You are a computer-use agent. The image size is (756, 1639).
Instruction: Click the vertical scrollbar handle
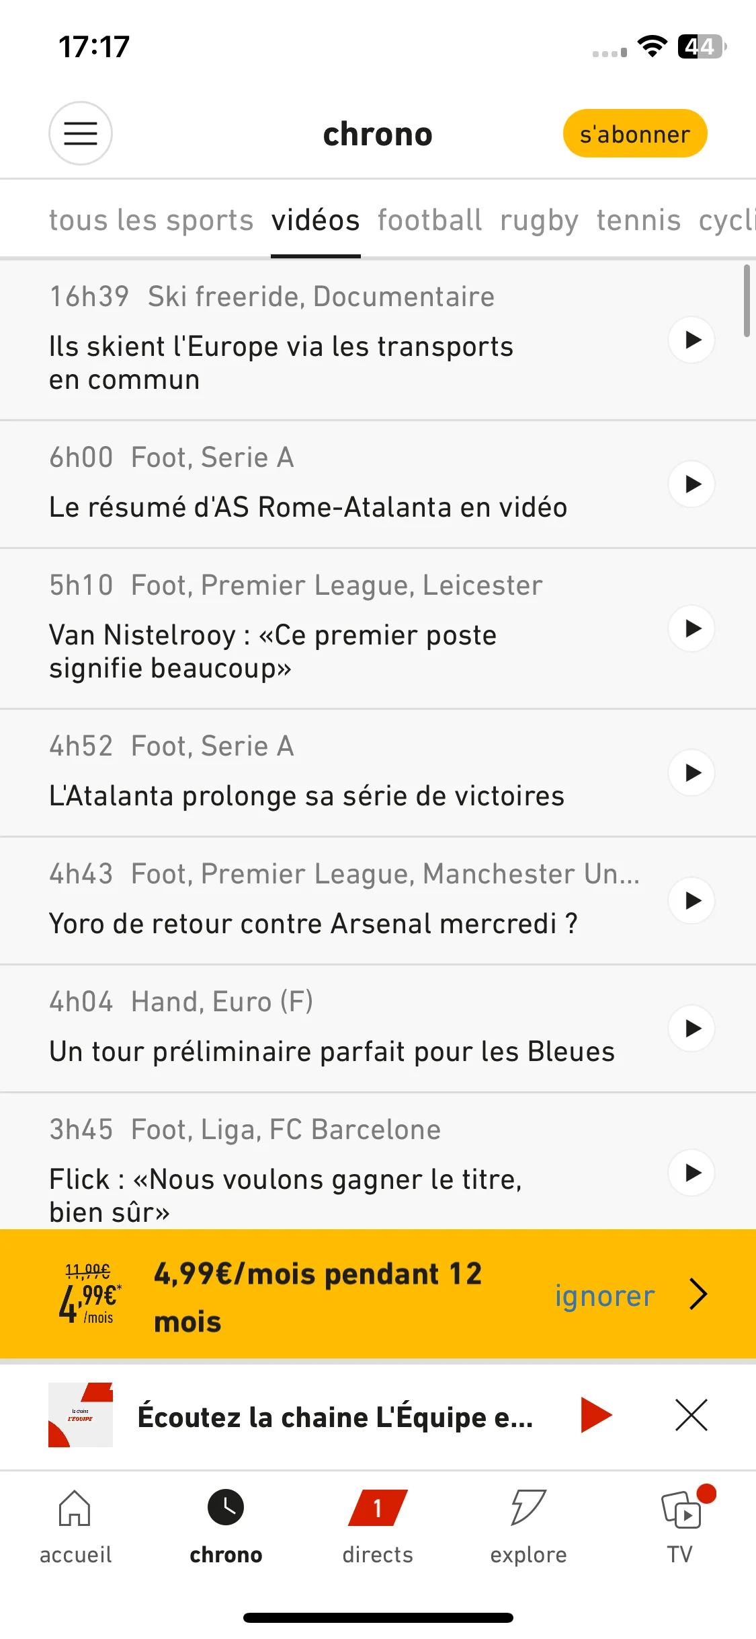tap(747, 301)
